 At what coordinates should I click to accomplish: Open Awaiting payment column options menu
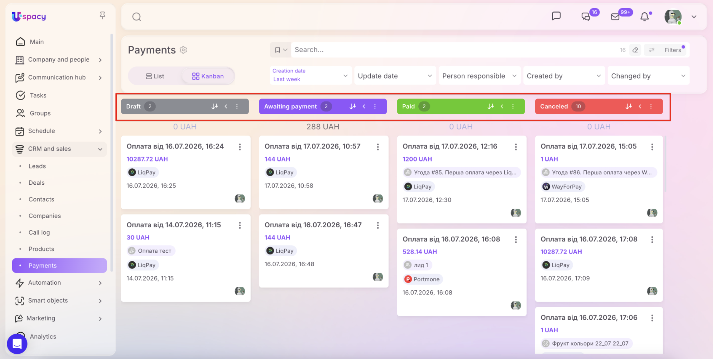pos(375,106)
